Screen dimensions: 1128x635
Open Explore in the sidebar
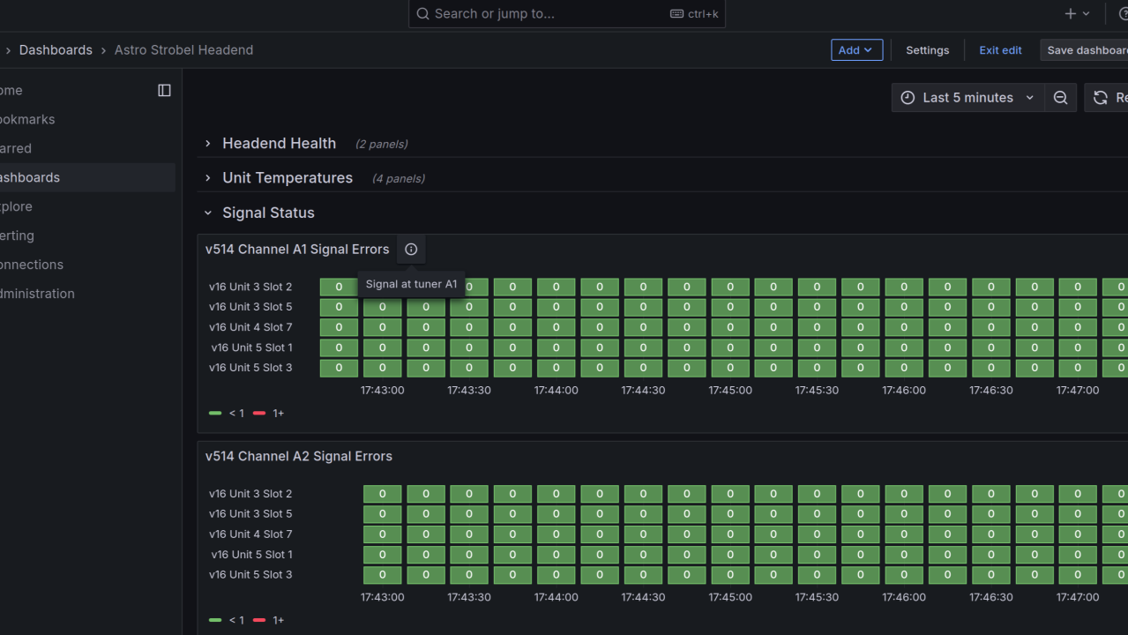coord(16,206)
